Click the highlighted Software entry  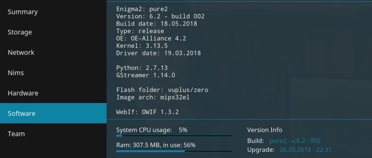53,113
